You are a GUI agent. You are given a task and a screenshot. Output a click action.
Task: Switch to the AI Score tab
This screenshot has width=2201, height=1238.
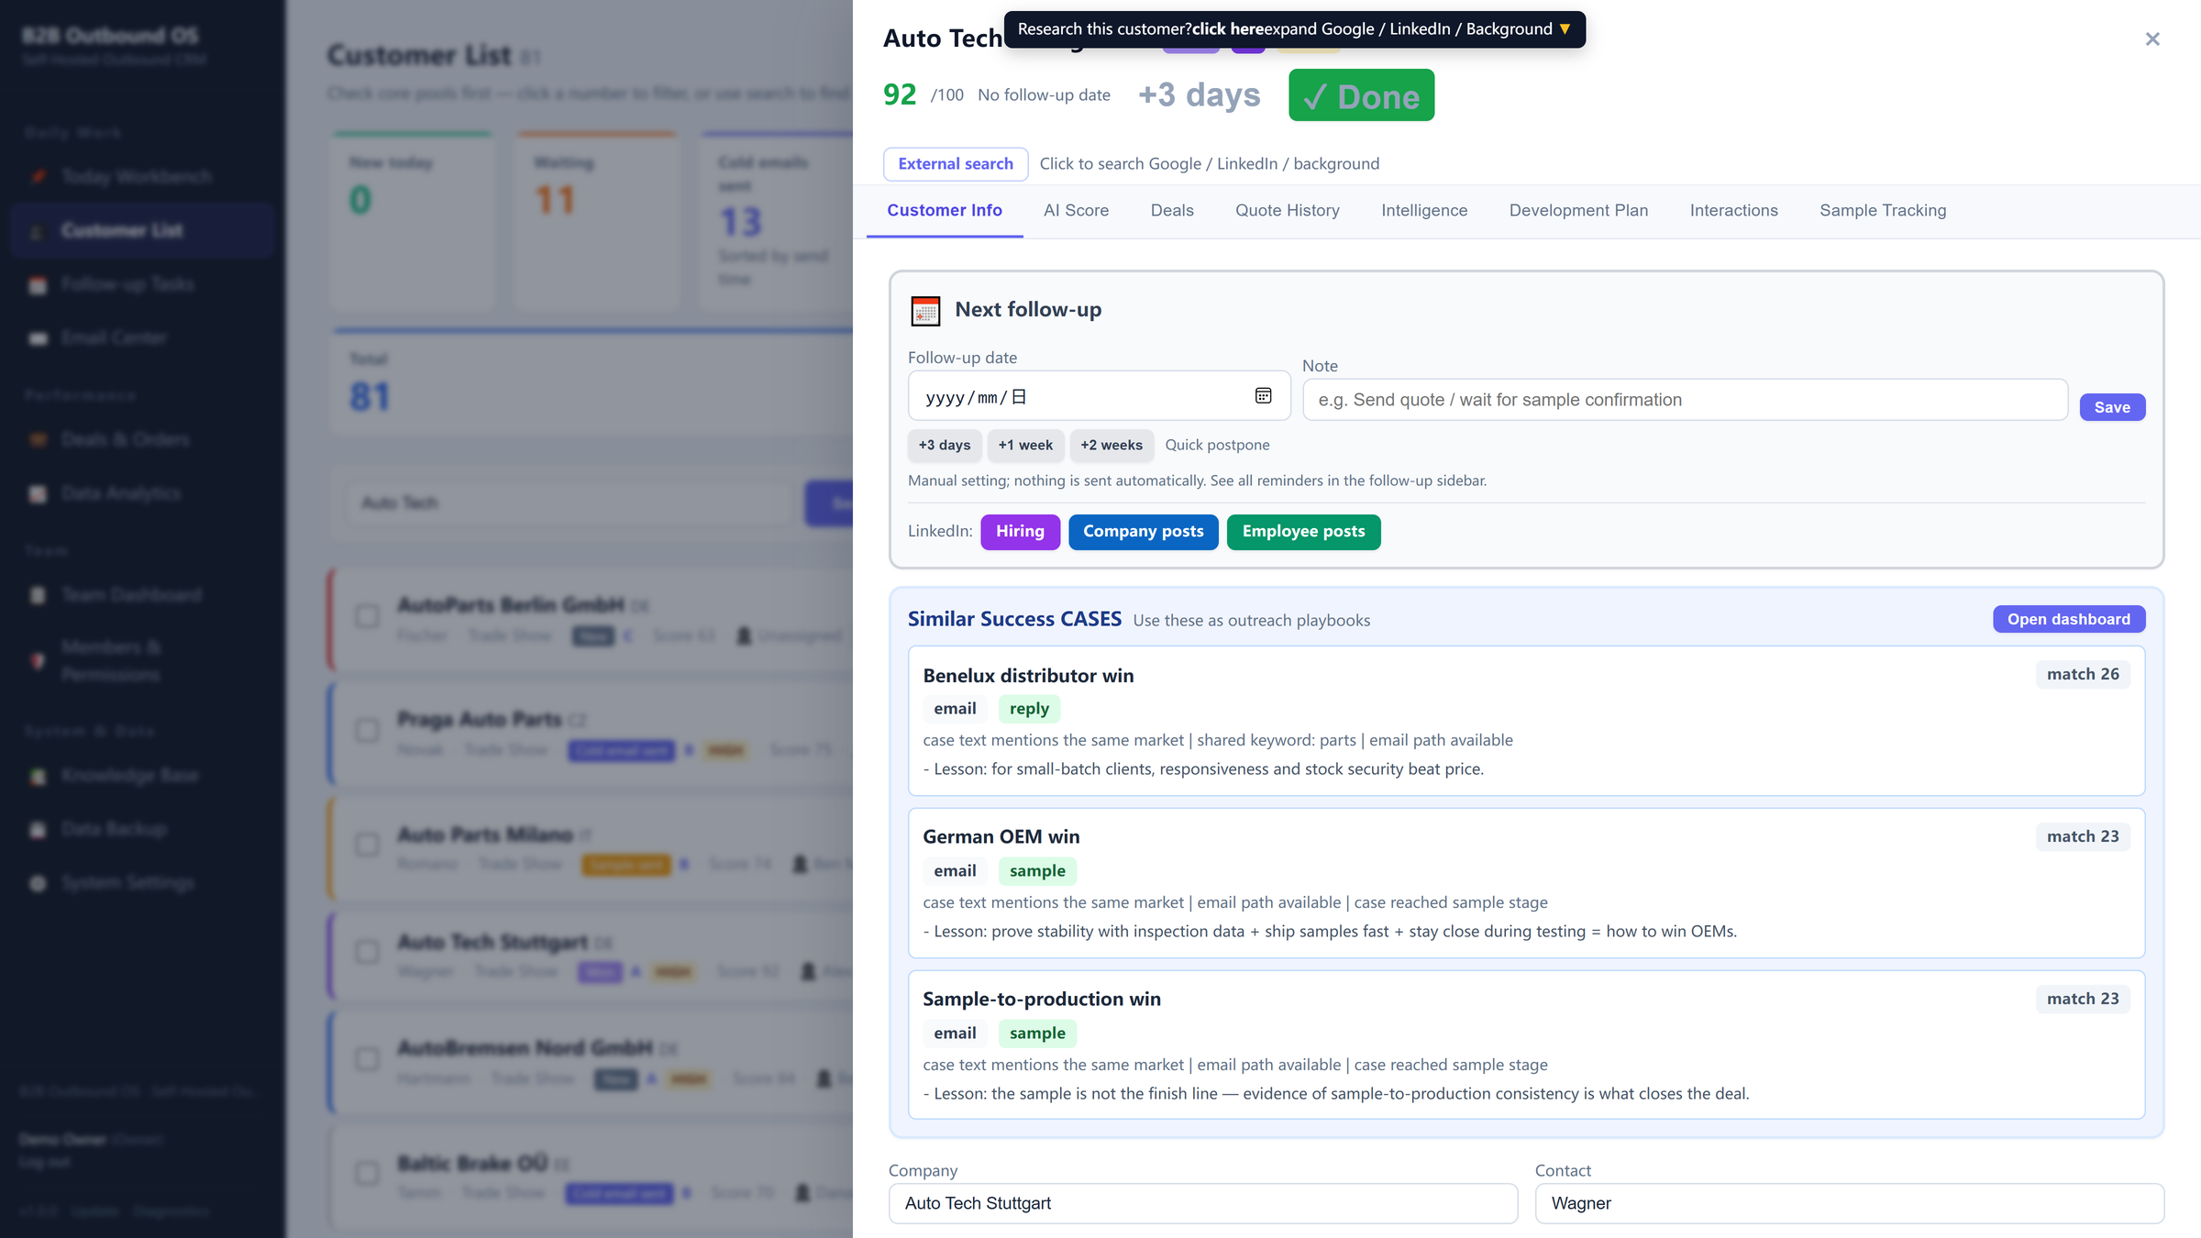click(x=1076, y=211)
